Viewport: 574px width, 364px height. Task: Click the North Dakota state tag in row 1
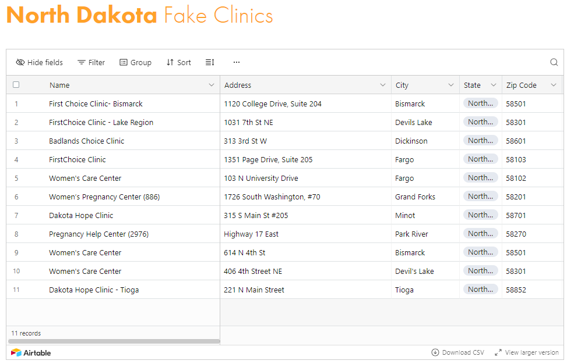click(x=480, y=104)
